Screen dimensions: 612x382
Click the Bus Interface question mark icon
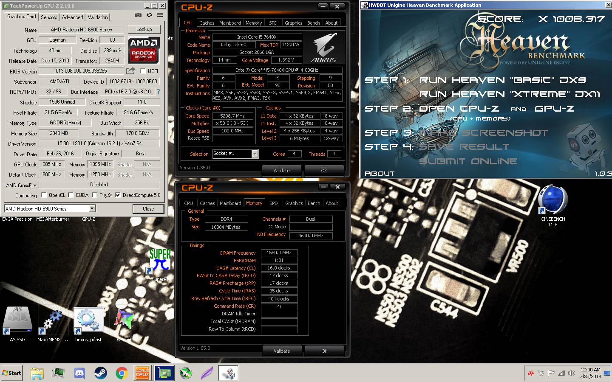pos(159,92)
